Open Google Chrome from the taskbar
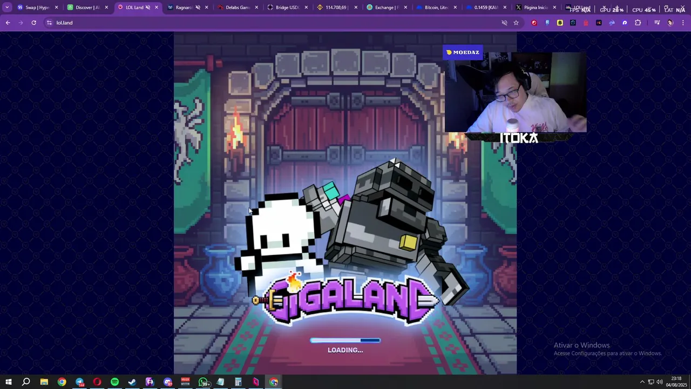This screenshot has width=691, height=389. pyautogui.click(x=62, y=382)
